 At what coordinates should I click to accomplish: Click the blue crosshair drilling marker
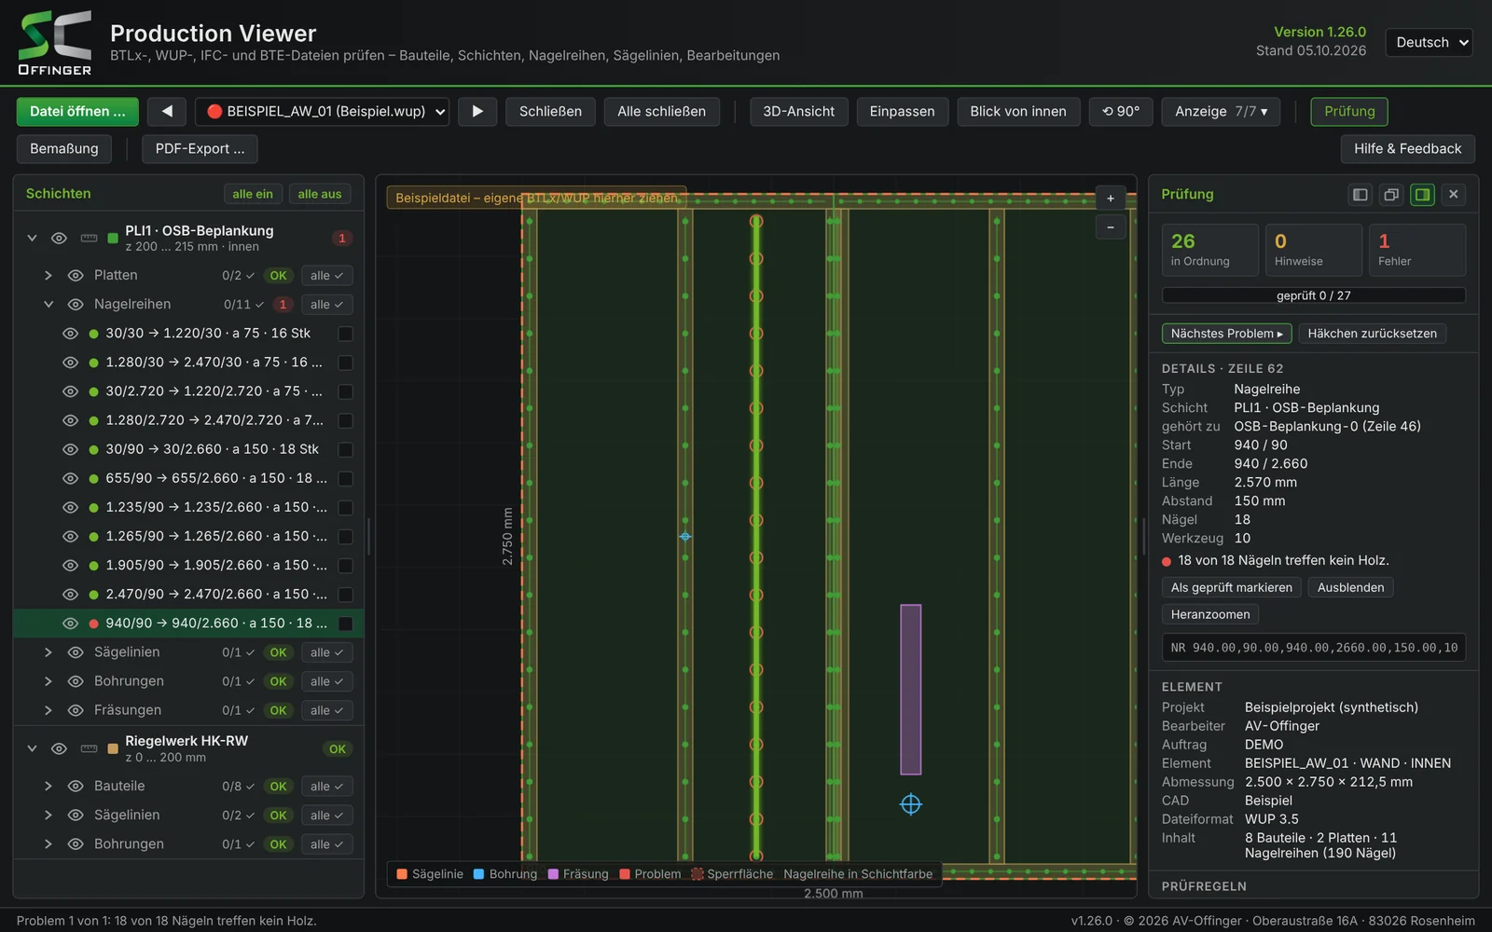pyautogui.click(x=910, y=804)
